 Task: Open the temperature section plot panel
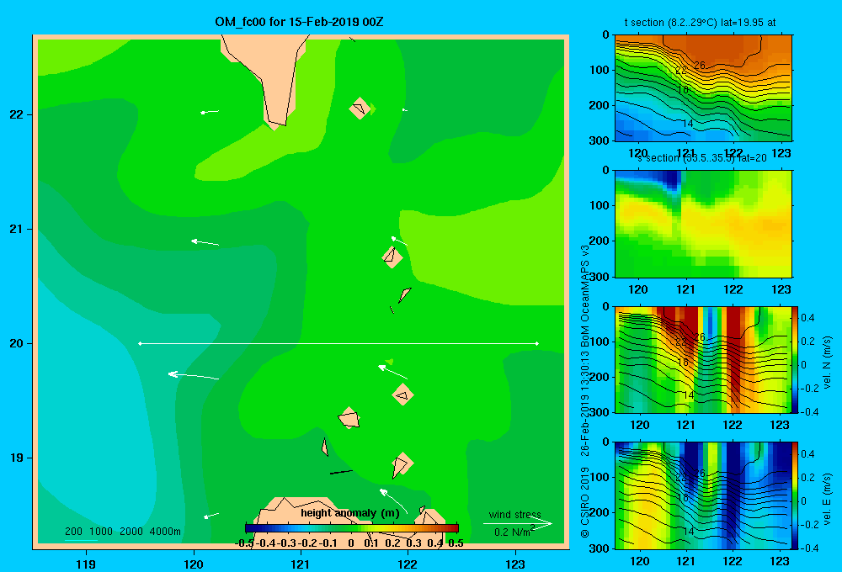(x=703, y=88)
